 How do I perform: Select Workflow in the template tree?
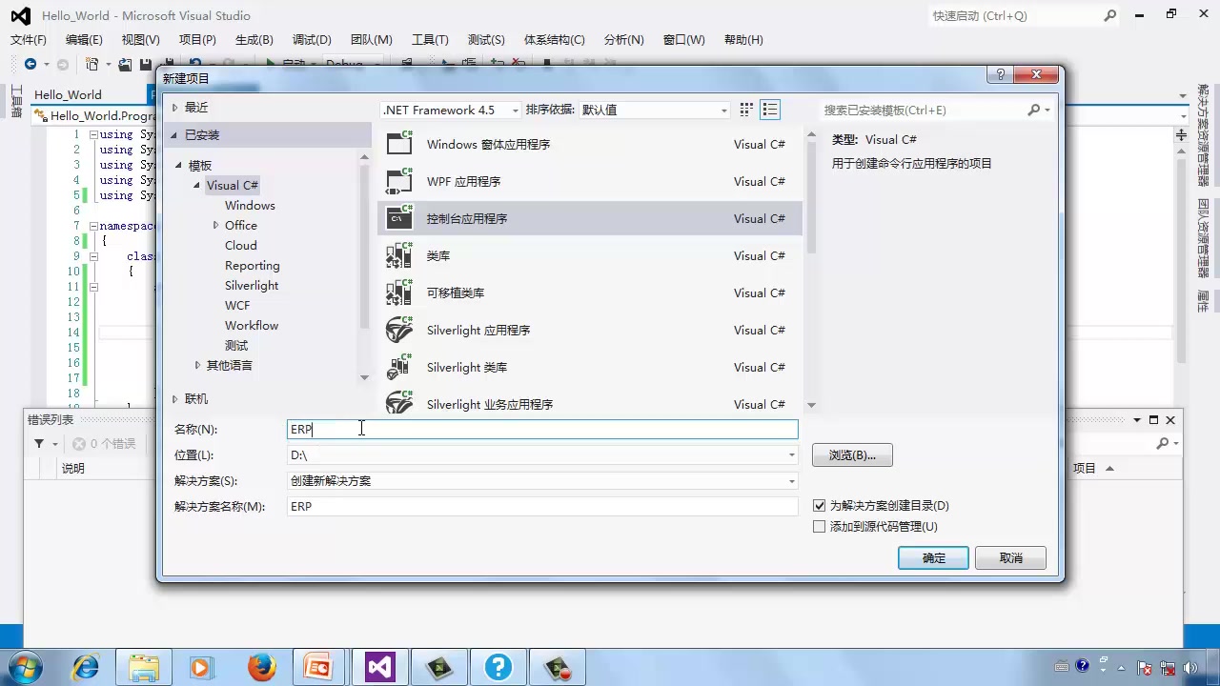252,326
